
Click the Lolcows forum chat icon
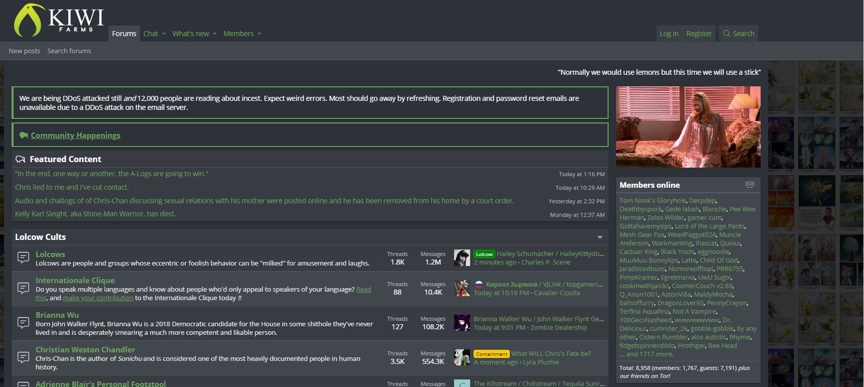23,257
